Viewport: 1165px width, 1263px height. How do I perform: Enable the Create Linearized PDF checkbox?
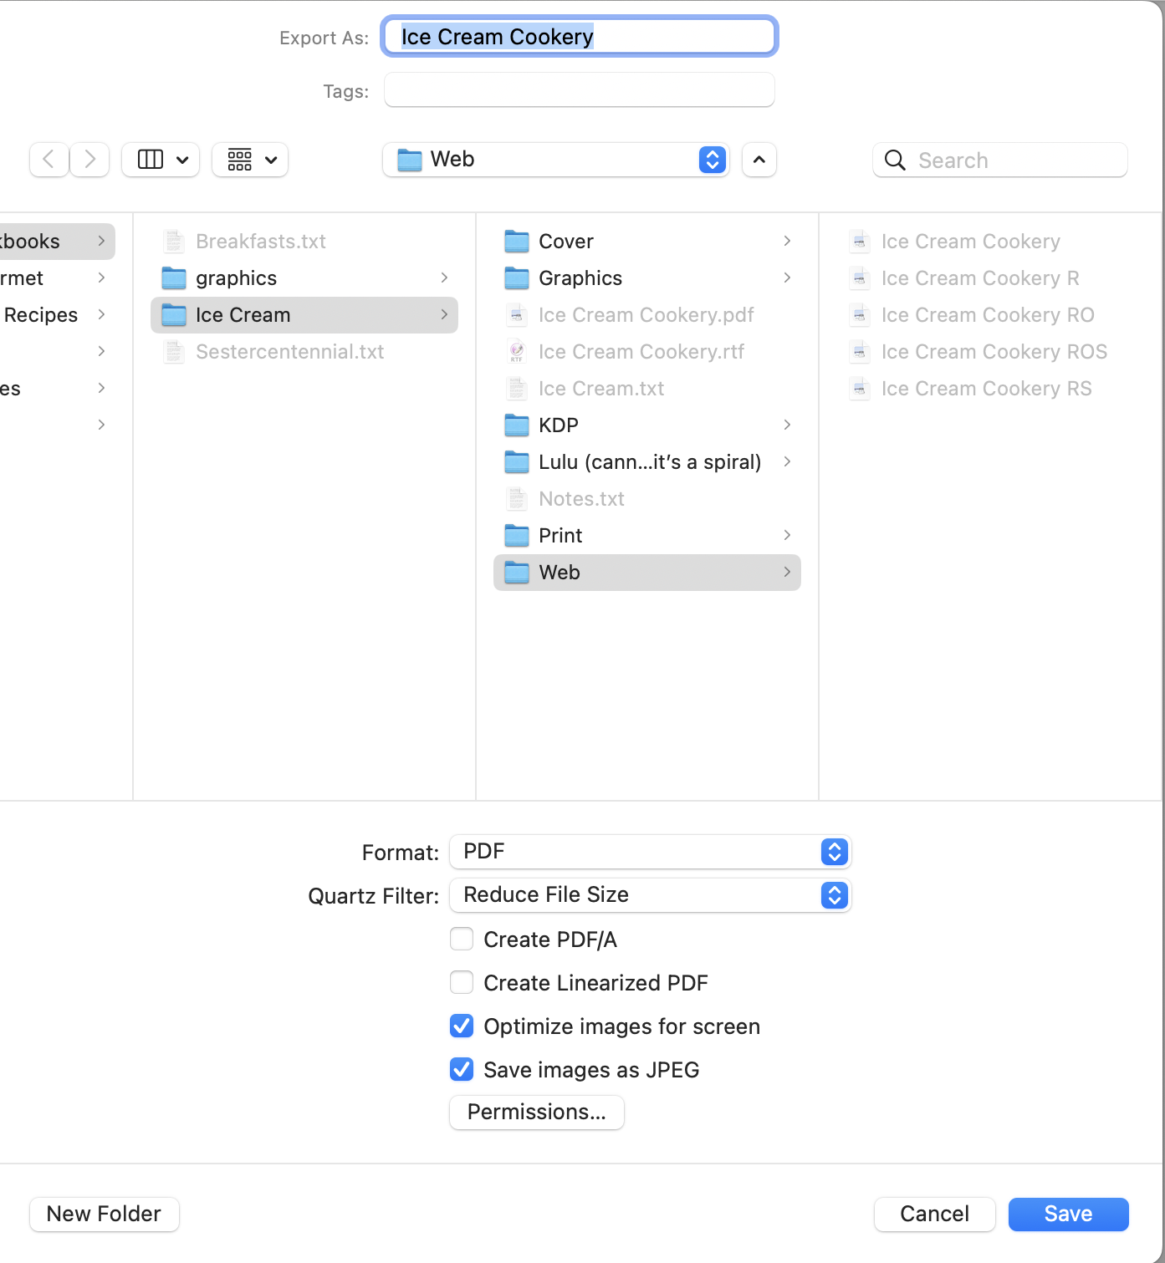click(x=462, y=983)
